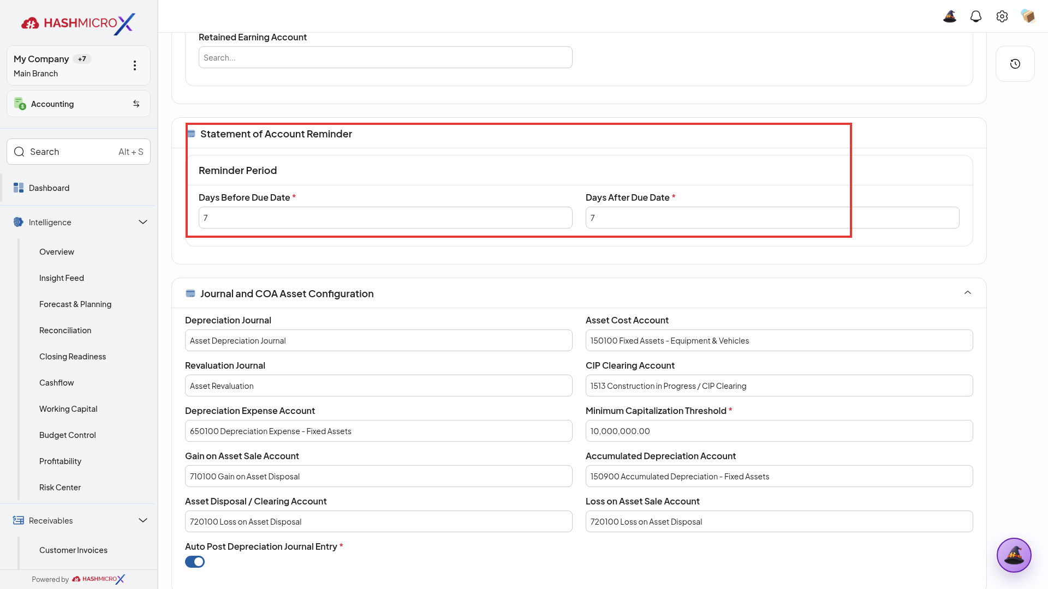Open Insight Feed menu item

pos(62,278)
